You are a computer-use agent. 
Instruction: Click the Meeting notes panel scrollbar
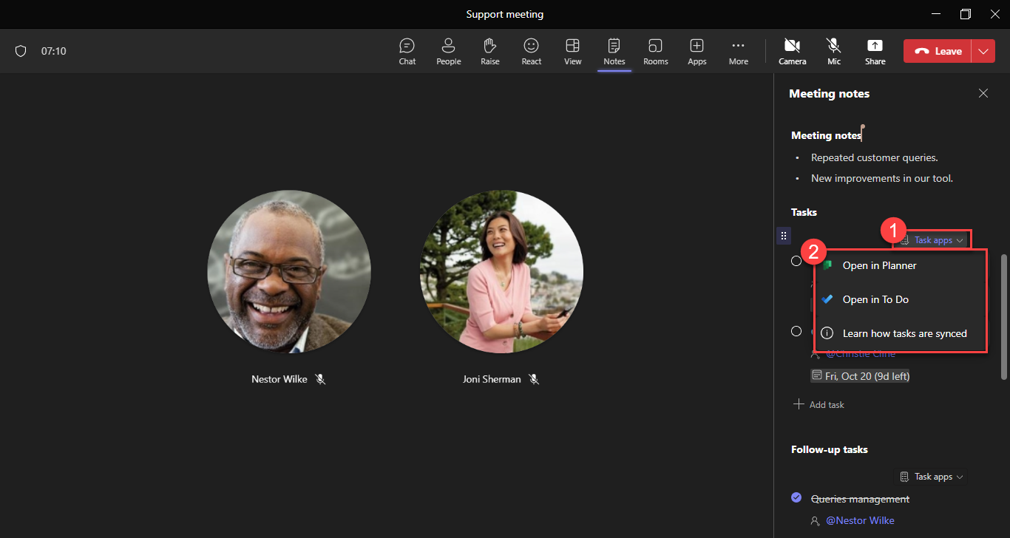(x=1003, y=318)
